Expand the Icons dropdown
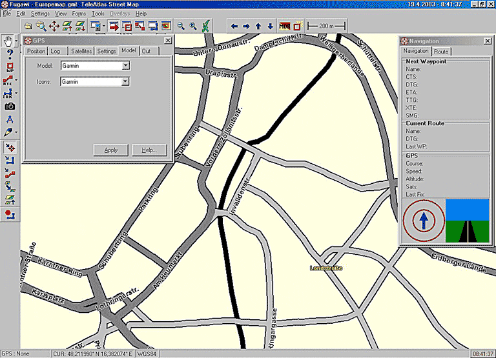496x358 pixels. point(126,82)
